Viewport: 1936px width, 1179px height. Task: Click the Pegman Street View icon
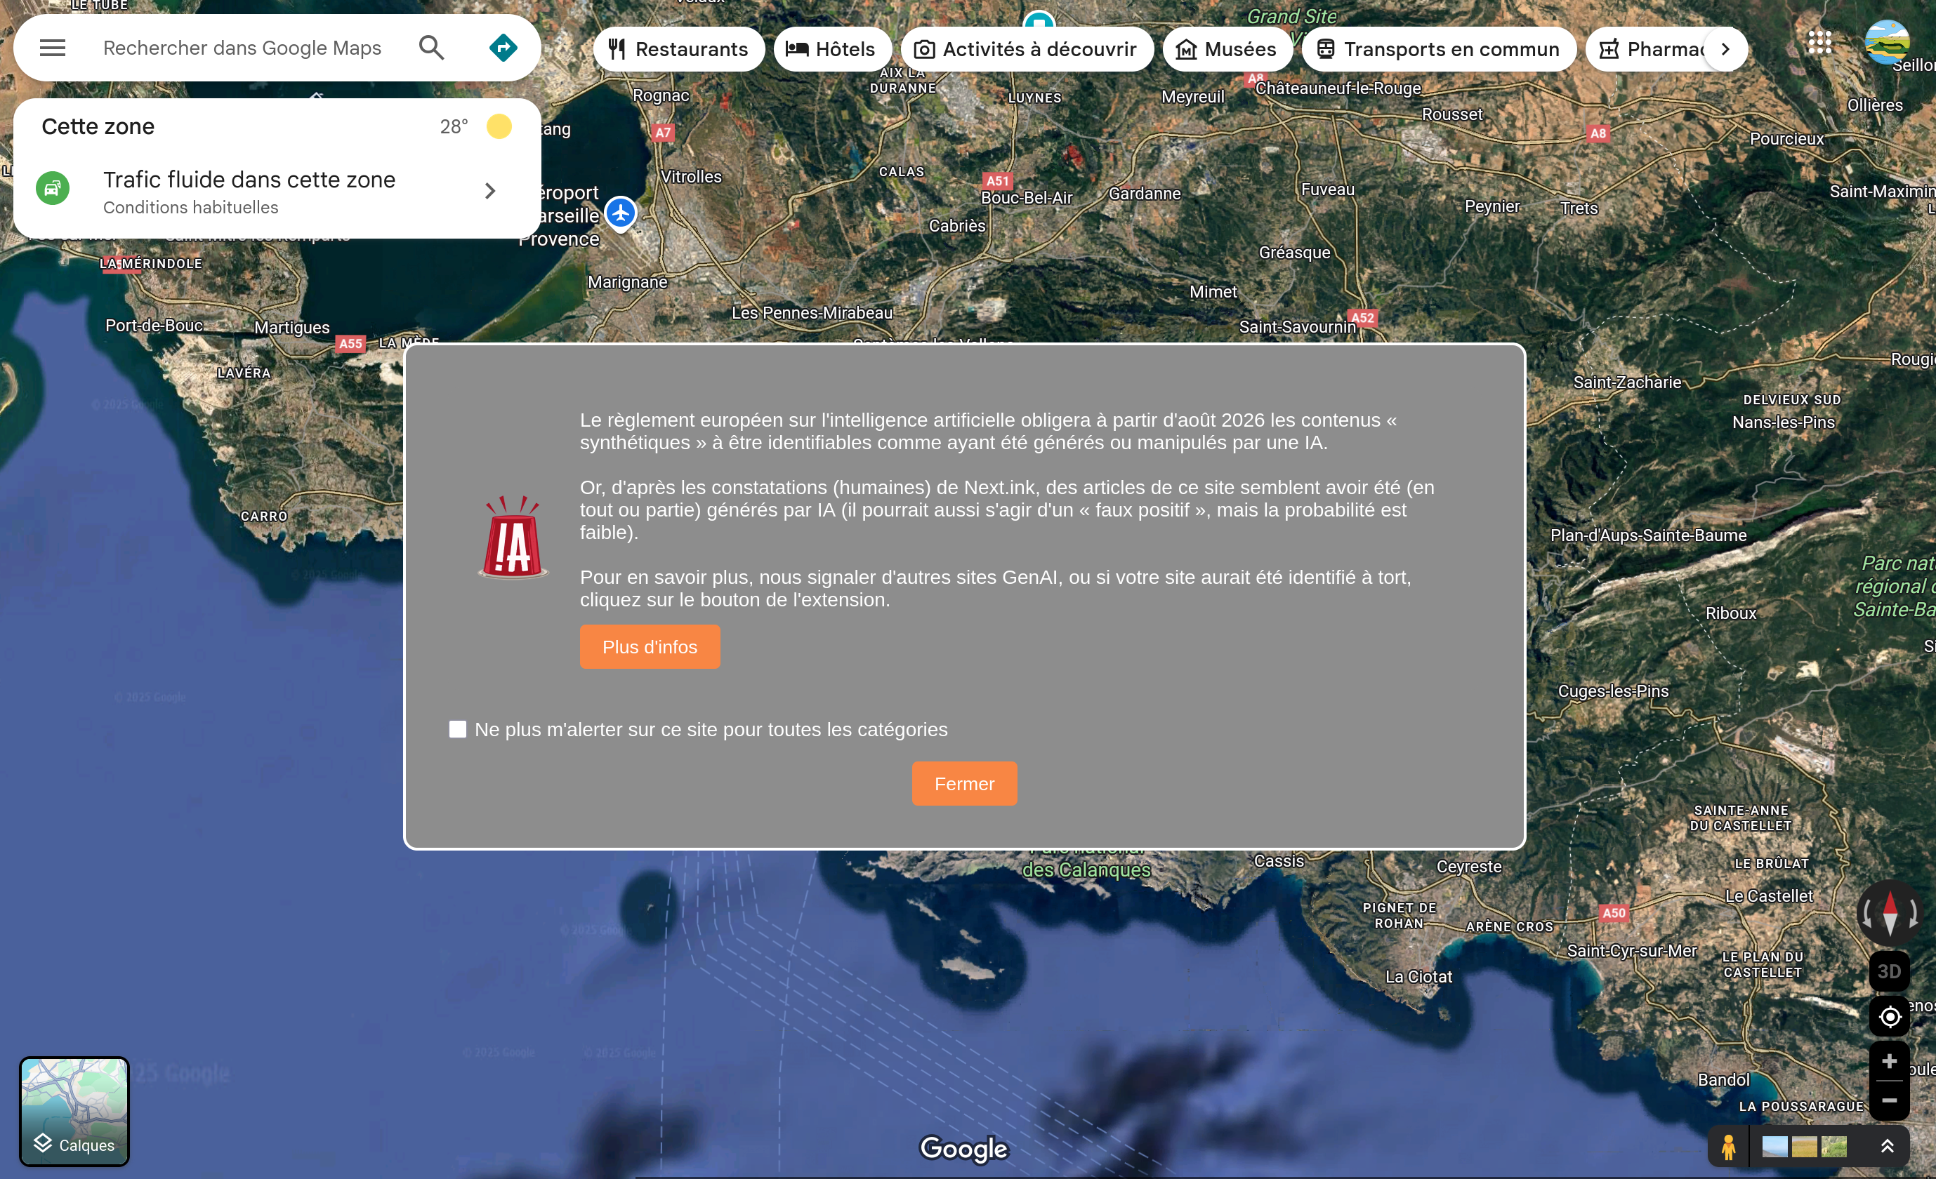click(x=1727, y=1147)
